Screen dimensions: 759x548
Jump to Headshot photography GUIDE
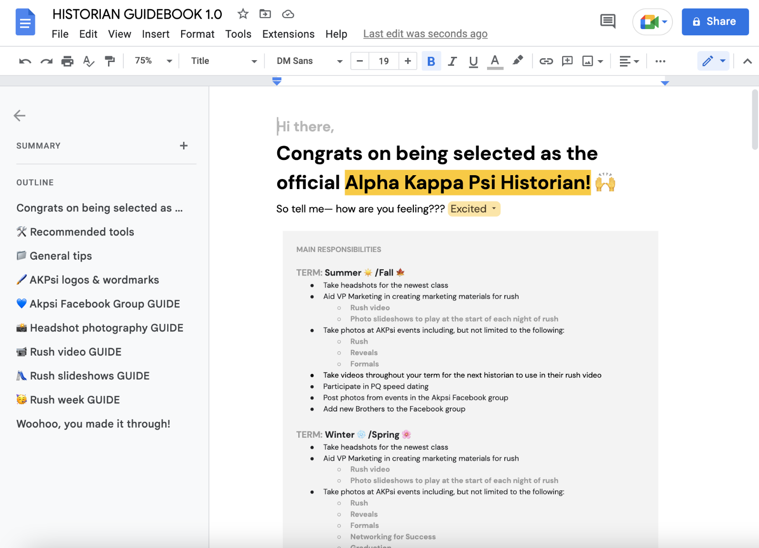100,328
